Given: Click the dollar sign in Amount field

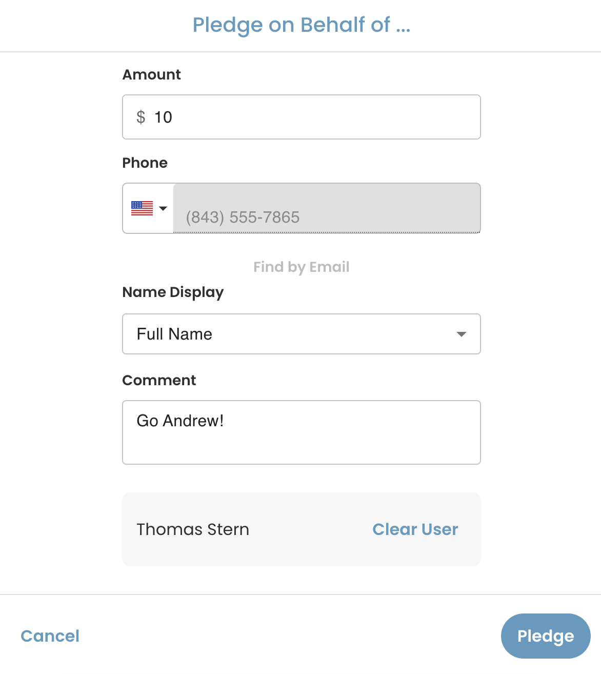Looking at the screenshot, I should click(141, 117).
